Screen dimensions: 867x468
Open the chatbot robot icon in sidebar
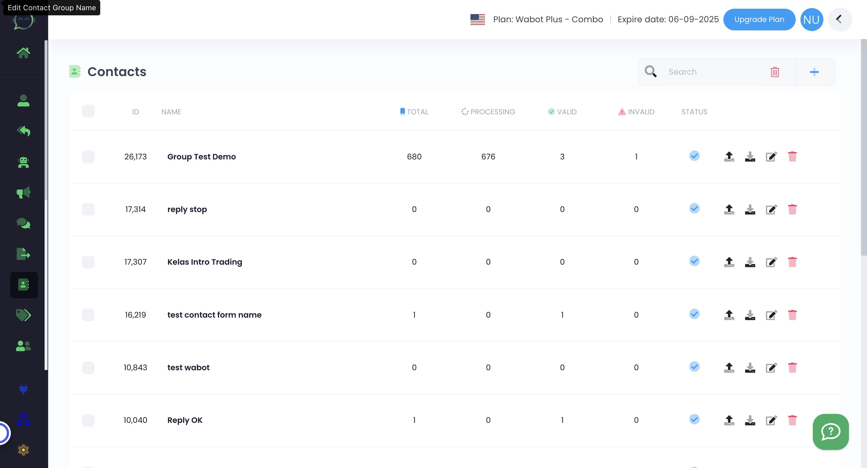[23, 162]
